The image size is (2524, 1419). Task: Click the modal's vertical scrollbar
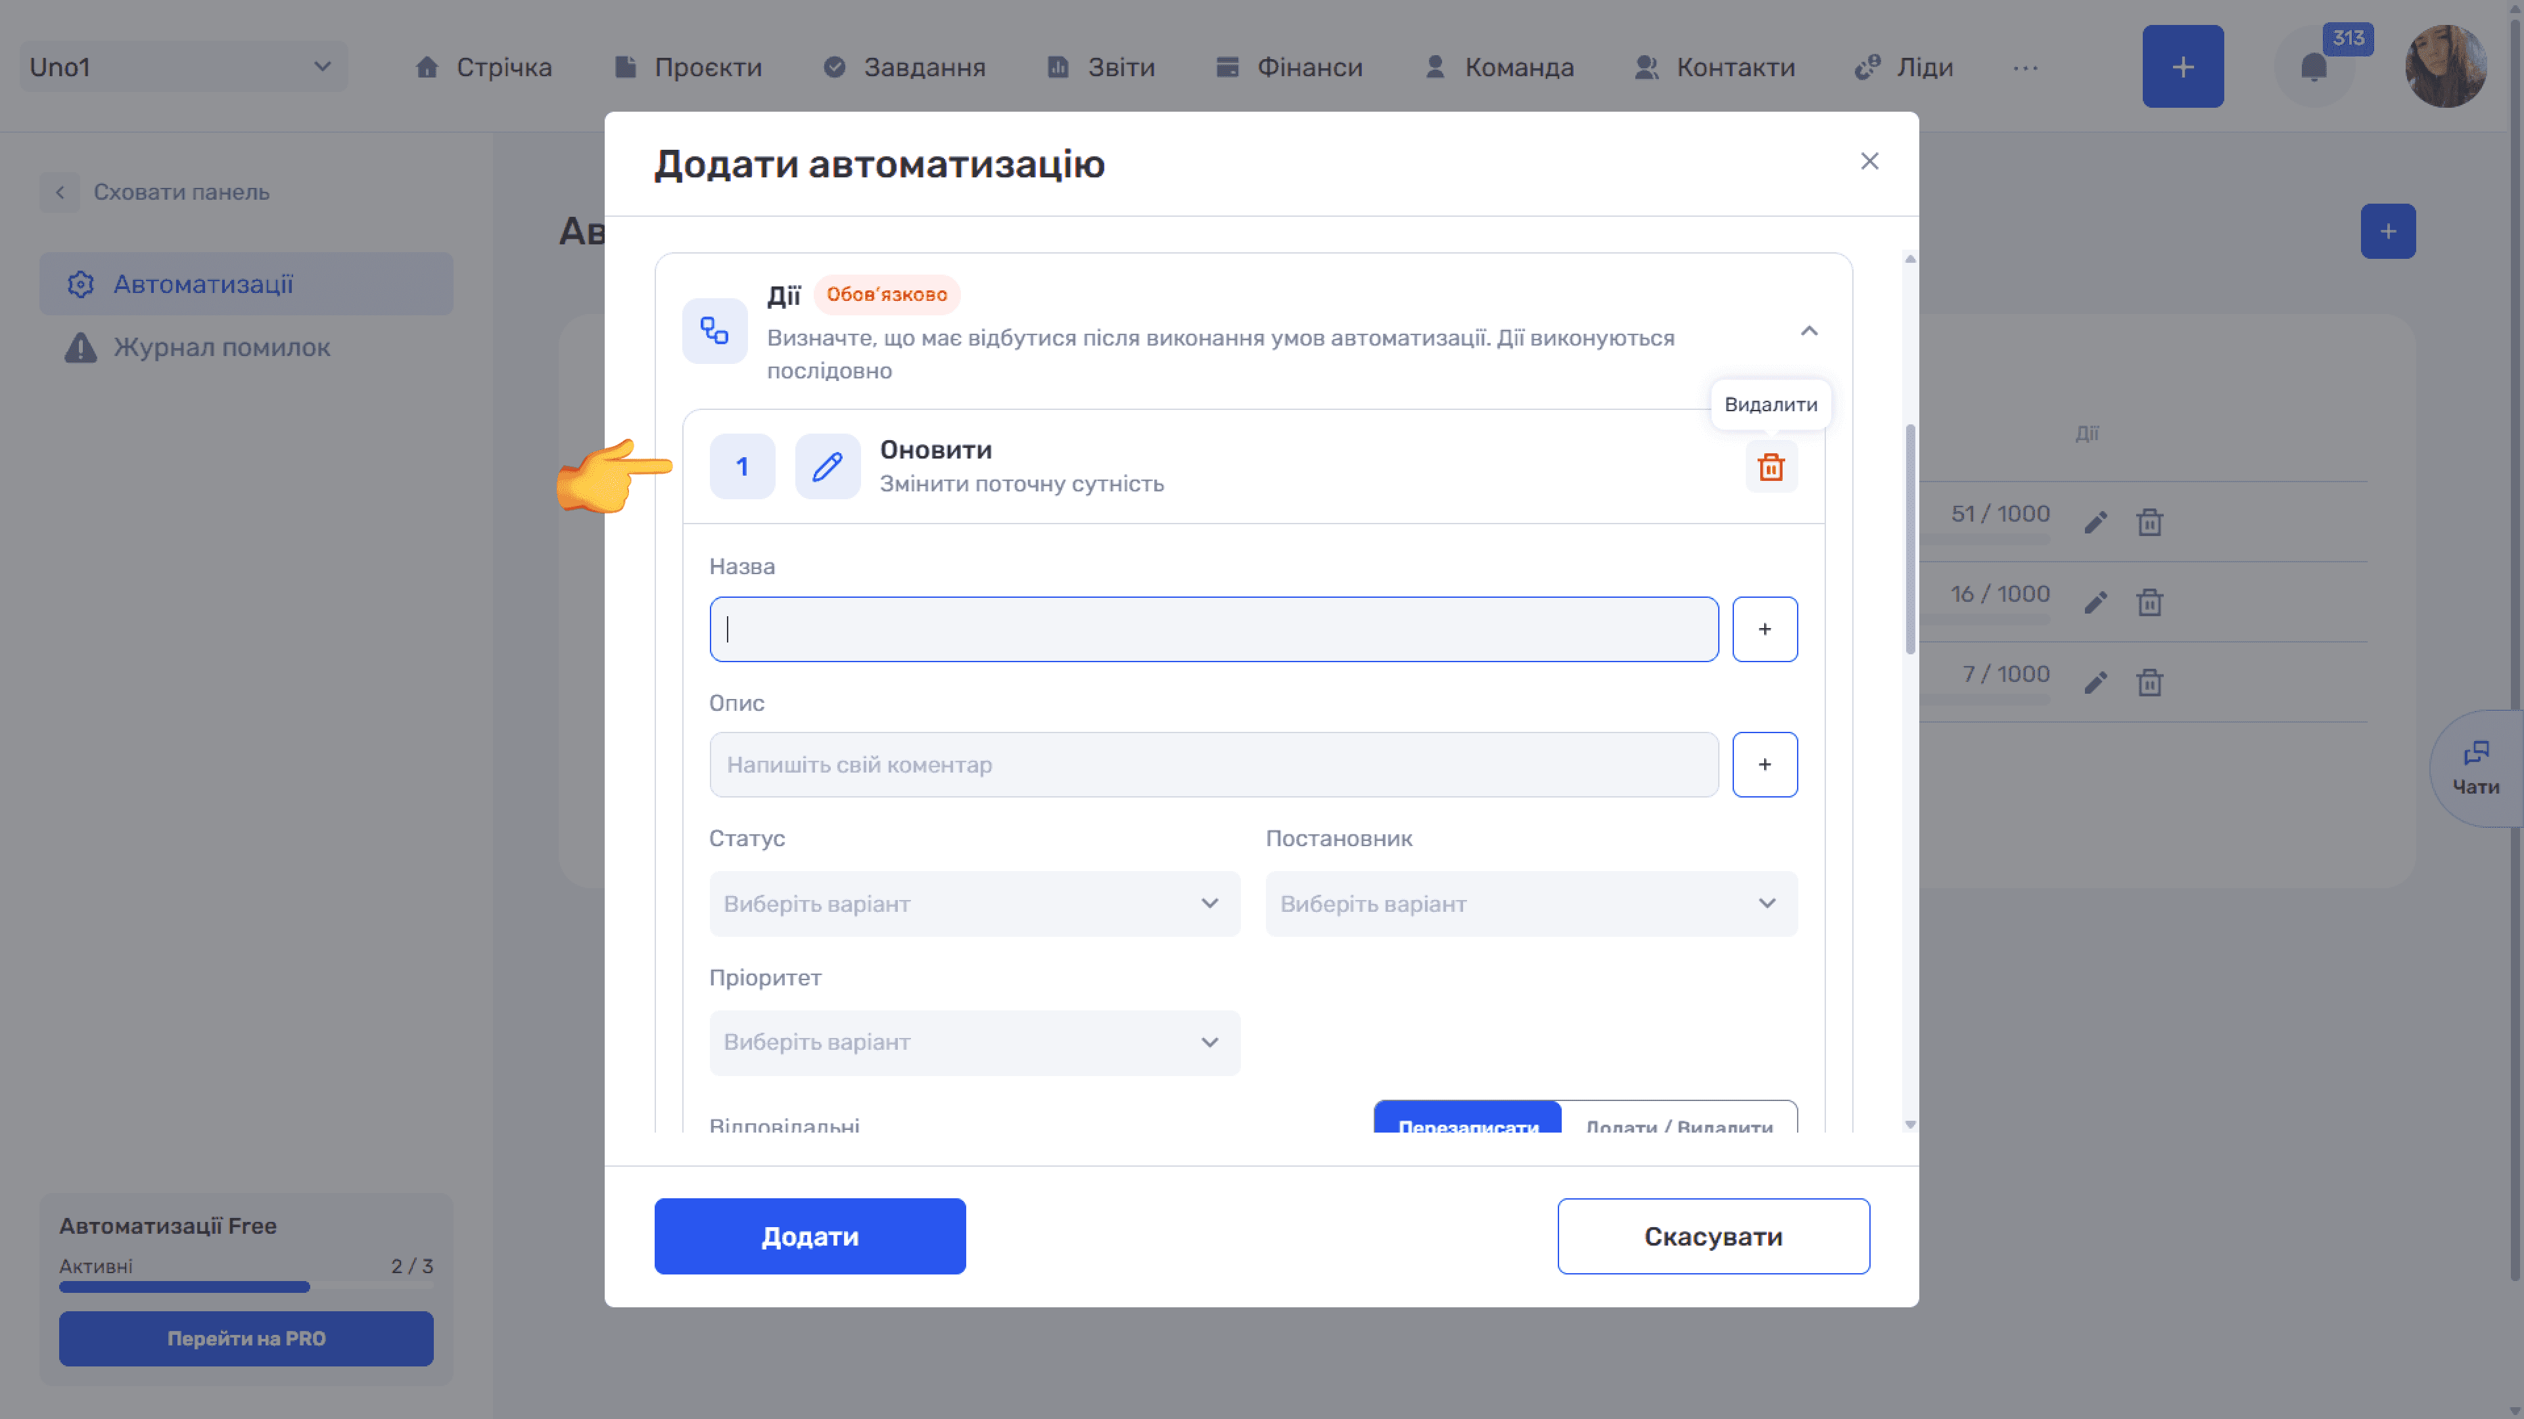tap(1909, 539)
